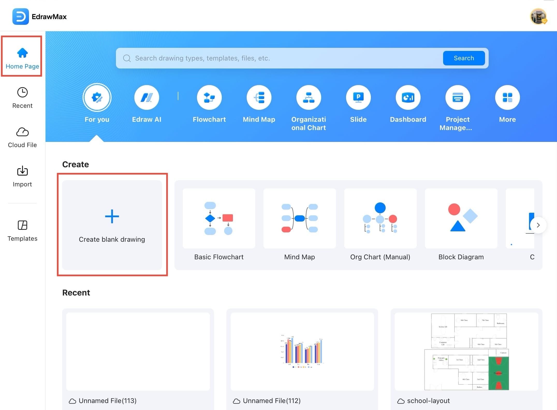Open the Templates sidebar section
The height and width of the screenshot is (410, 557).
pyautogui.click(x=22, y=231)
